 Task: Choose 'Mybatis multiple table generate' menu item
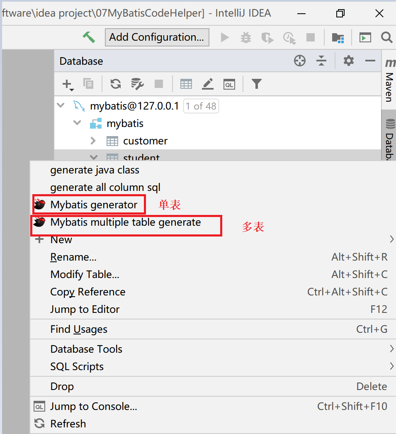pos(213,222)
